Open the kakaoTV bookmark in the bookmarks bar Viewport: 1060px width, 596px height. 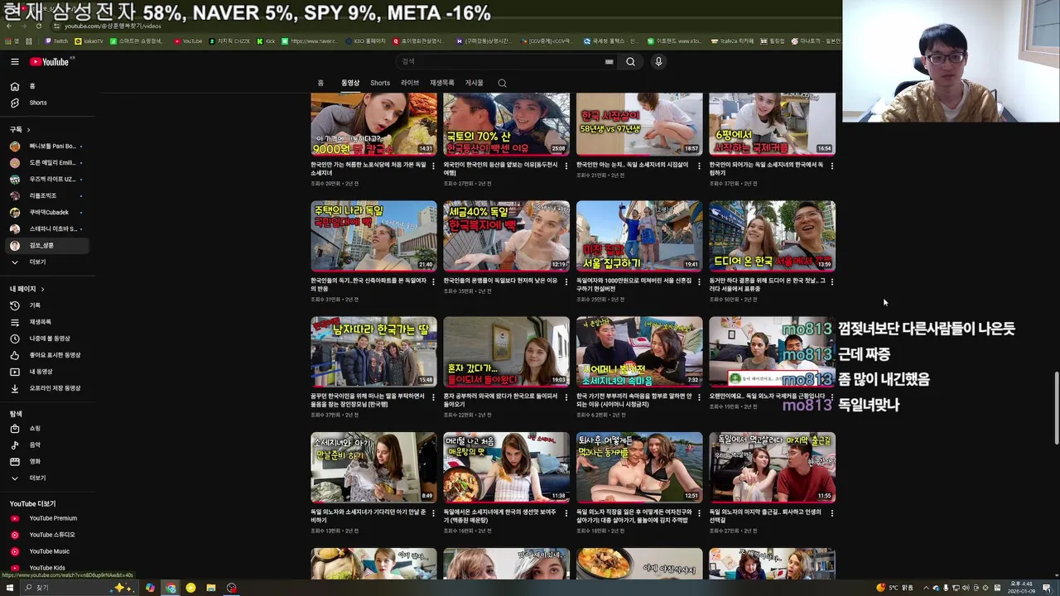[89, 41]
